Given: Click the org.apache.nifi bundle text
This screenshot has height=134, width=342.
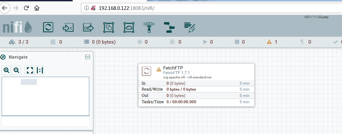Looking at the screenshot, I should click(x=187, y=77).
